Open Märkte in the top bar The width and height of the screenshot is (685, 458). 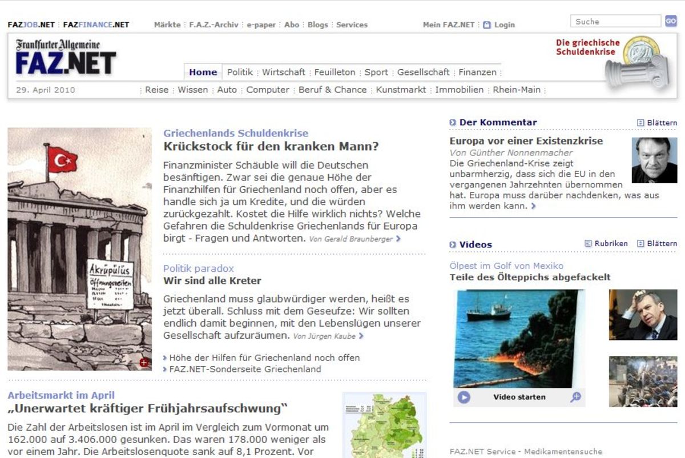167,25
